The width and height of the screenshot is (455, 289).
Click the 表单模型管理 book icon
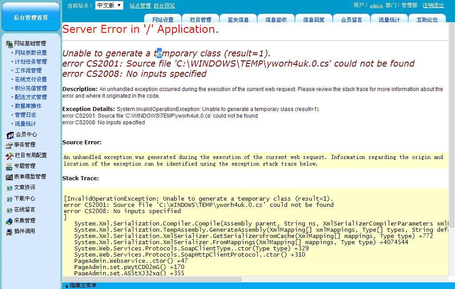[x=9, y=177]
